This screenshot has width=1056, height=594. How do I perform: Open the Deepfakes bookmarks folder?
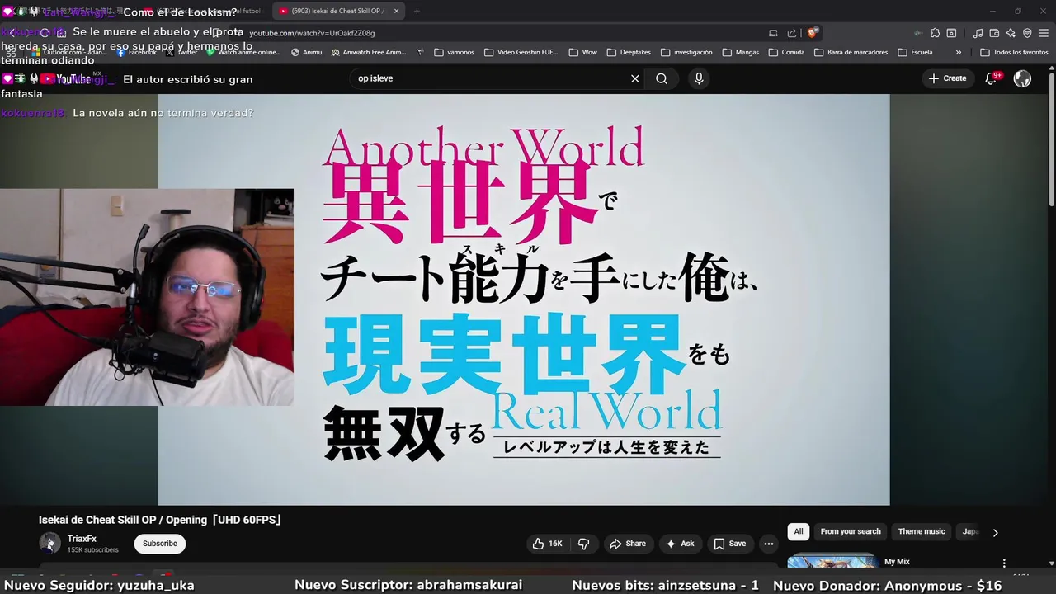629,52
